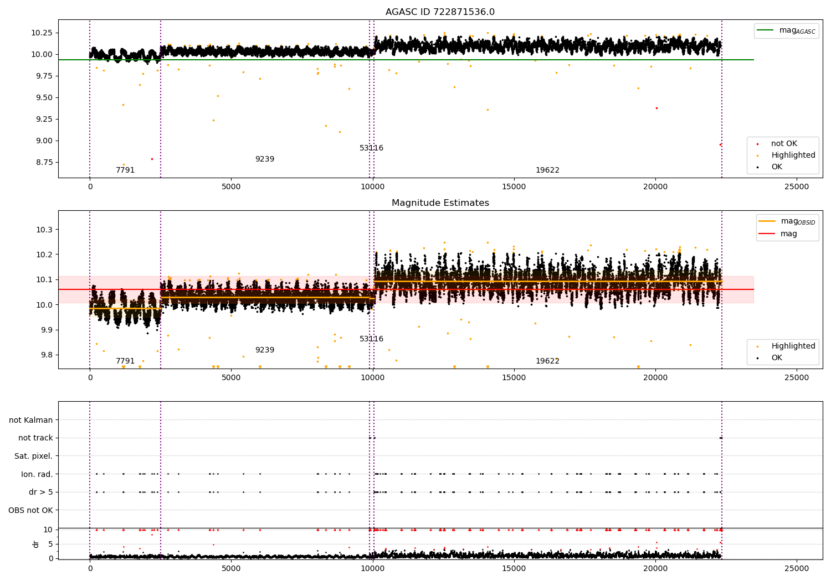Viewport: 831px width, 581px height.
Task: Select the orange mag OBSID legend line
Action: click(x=767, y=221)
